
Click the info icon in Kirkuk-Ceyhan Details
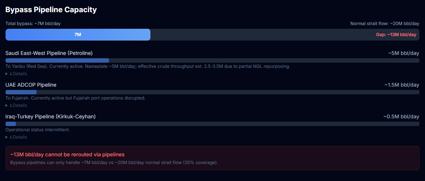coord(11,137)
